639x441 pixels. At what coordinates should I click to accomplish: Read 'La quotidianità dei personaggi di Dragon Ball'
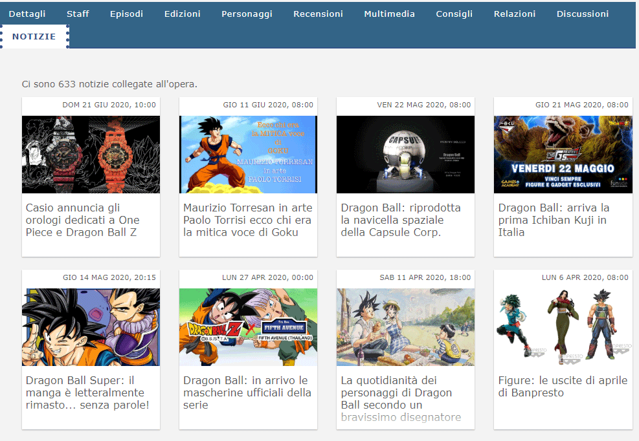click(x=401, y=399)
